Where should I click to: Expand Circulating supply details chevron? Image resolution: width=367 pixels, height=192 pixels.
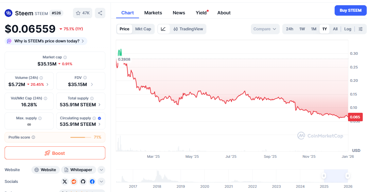tap(99, 124)
